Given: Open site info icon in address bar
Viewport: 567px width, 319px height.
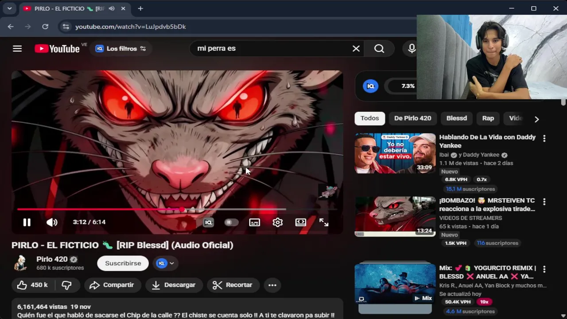Looking at the screenshot, I should click(66, 27).
